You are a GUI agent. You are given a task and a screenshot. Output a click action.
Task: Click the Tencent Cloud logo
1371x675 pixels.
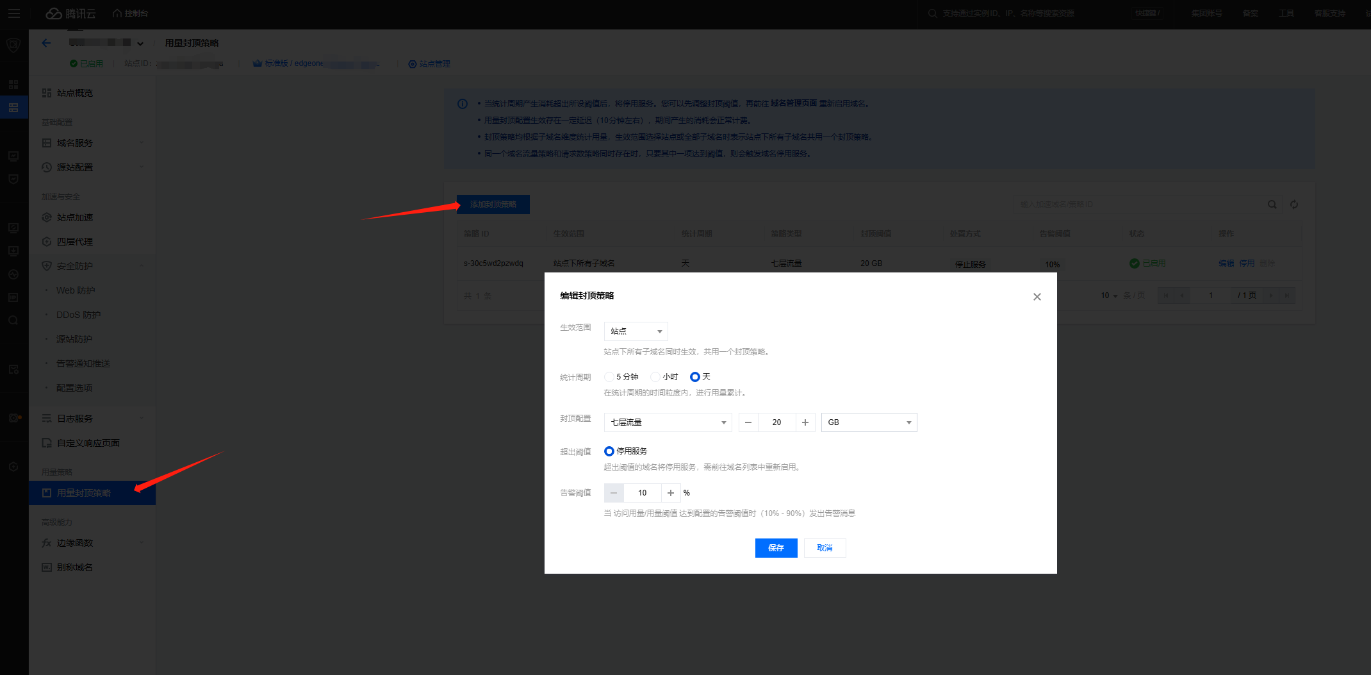tap(71, 13)
